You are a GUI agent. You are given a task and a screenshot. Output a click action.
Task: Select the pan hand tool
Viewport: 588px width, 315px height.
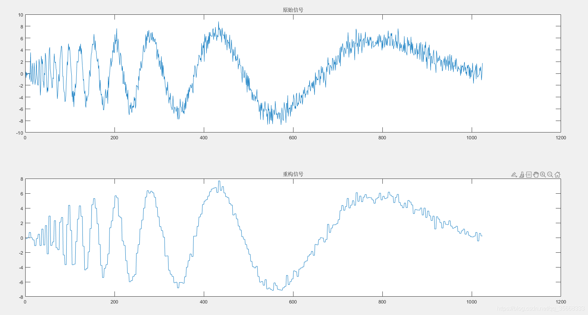pos(536,175)
